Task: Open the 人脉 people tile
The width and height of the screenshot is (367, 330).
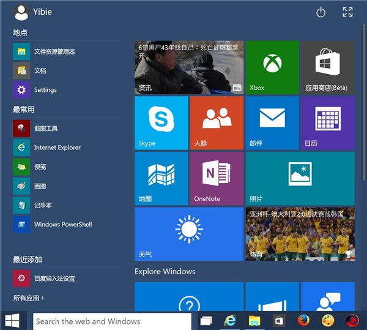Action: coord(217,123)
